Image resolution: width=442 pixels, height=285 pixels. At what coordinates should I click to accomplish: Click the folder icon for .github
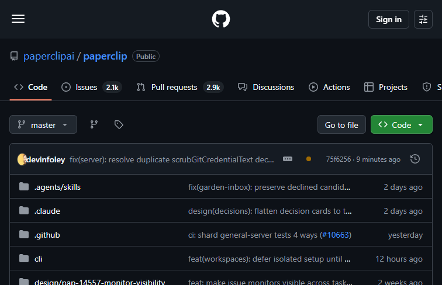click(24, 234)
